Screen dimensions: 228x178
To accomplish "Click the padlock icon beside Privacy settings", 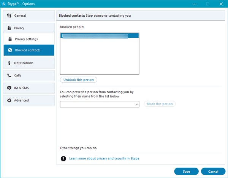I will pyautogui.click(x=10, y=39).
